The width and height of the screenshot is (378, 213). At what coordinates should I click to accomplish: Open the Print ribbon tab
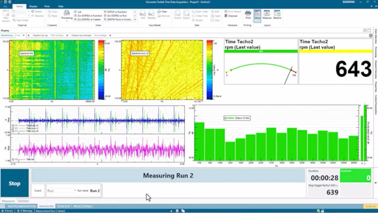tap(47, 6)
